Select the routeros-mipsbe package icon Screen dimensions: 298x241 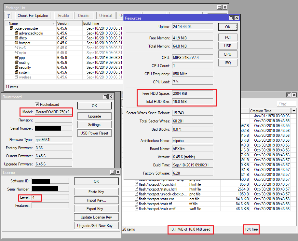coord(11,28)
